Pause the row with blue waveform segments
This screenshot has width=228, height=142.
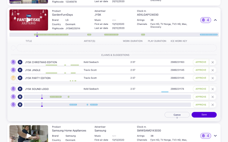[20, 105]
